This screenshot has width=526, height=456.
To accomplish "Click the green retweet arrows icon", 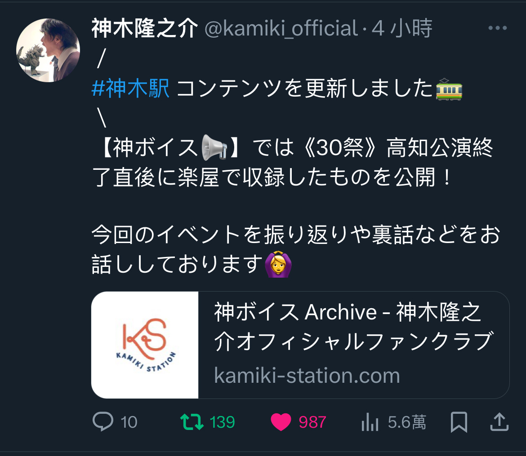I will [x=192, y=422].
